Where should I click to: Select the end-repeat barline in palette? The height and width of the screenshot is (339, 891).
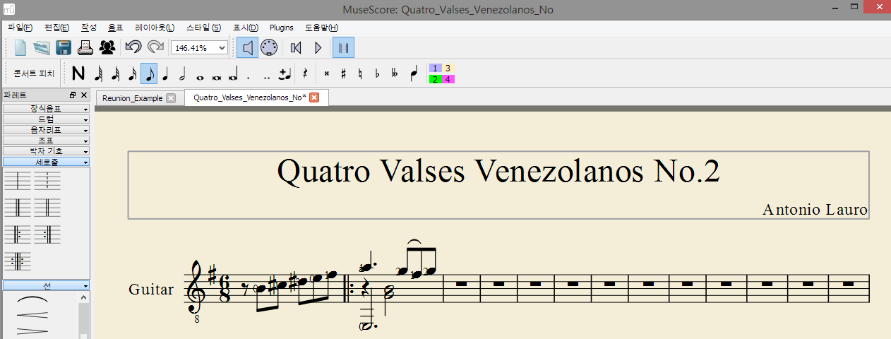coord(47,234)
